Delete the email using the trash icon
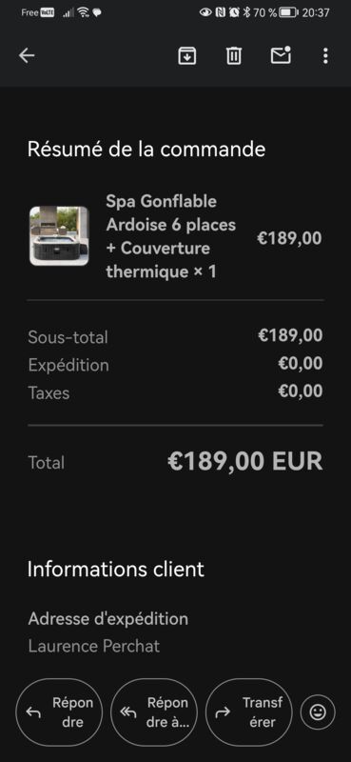 coord(234,56)
